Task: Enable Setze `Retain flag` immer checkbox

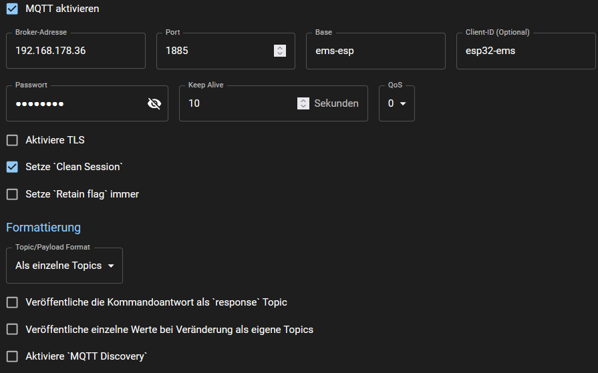Action: (x=12, y=194)
